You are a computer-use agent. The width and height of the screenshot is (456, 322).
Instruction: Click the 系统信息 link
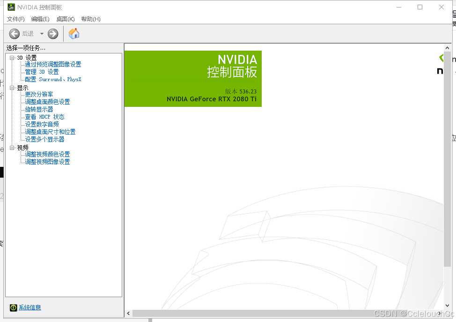(x=30, y=307)
